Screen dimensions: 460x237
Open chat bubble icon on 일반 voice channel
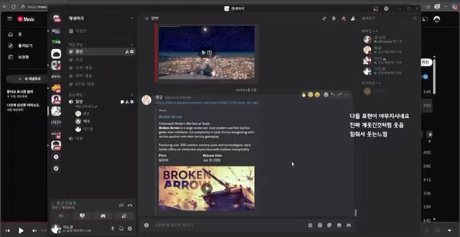click(123, 102)
